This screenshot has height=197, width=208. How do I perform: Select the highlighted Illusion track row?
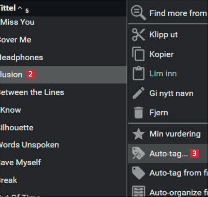point(63,75)
